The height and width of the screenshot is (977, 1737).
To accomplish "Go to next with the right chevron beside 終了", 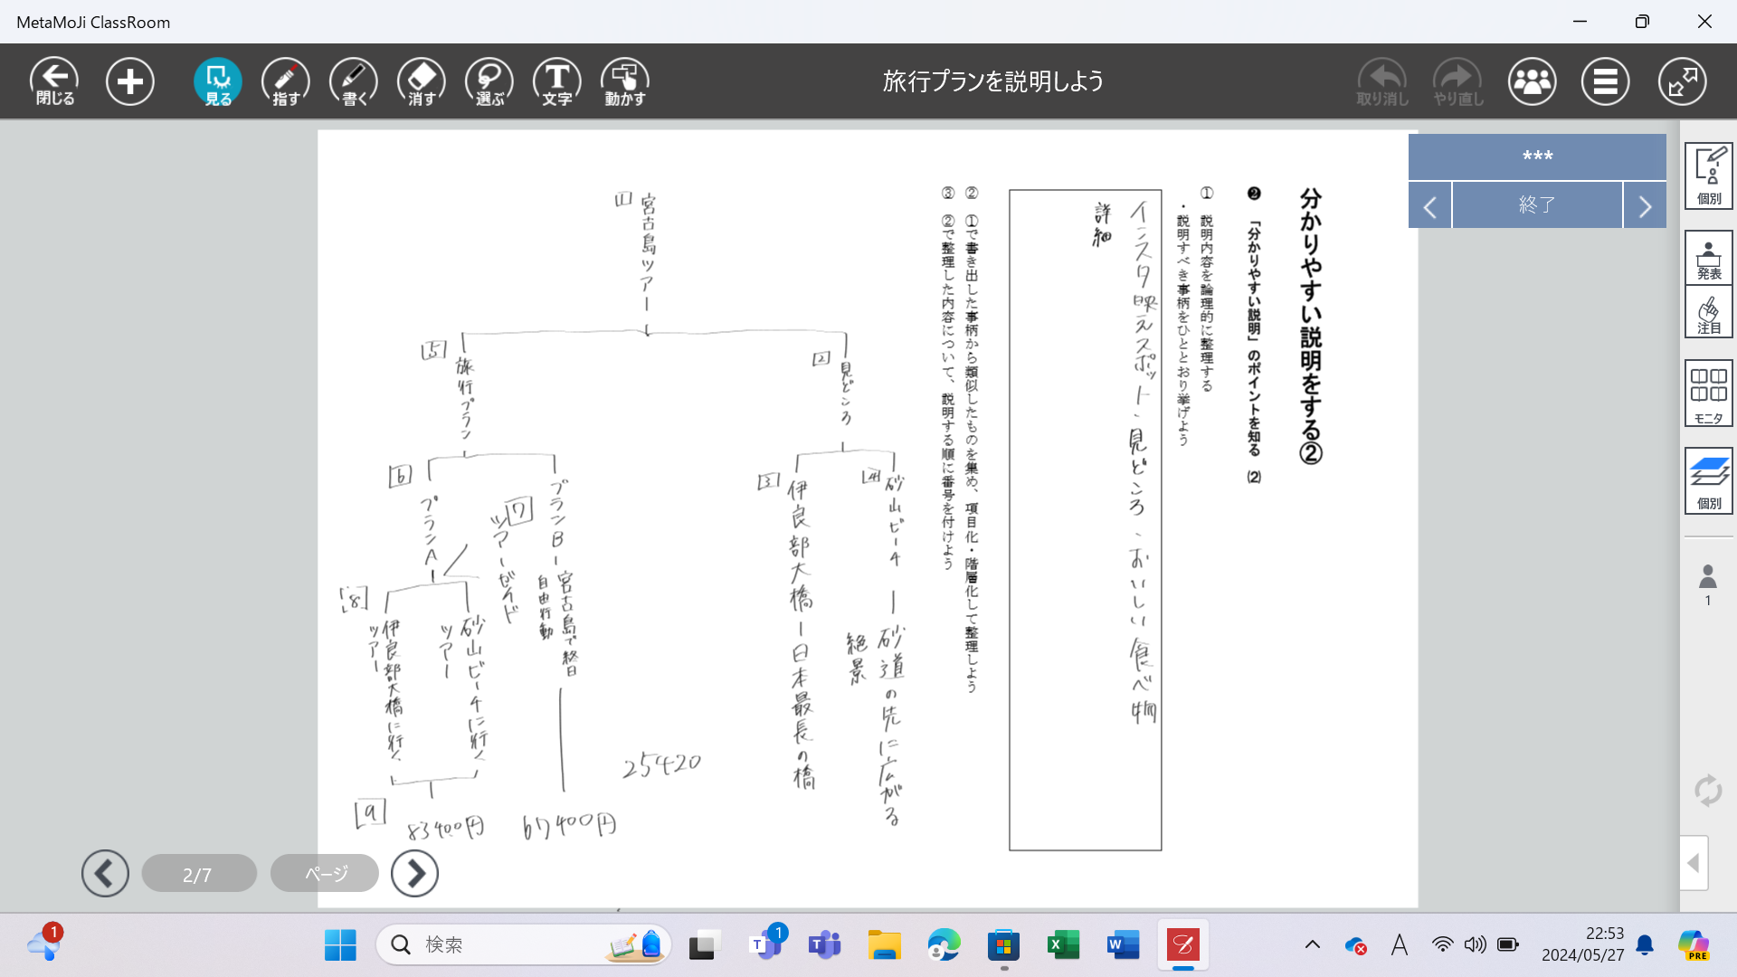I will pos(1645,205).
